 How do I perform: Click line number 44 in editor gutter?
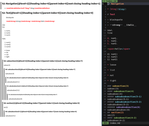pos(105,120)
